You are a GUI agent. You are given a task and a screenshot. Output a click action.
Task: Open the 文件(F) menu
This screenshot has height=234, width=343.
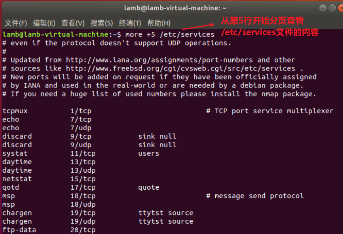click(16, 23)
